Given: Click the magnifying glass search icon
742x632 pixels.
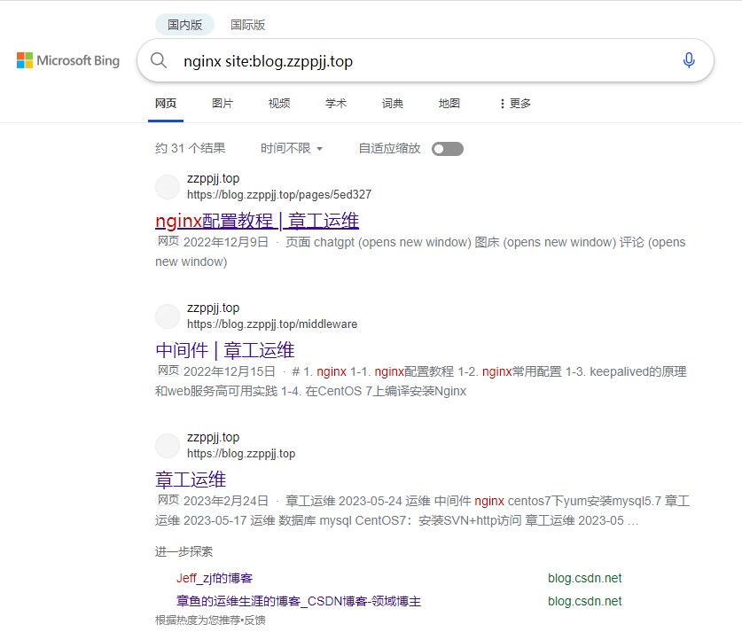Looking at the screenshot, I should (159, 60).
